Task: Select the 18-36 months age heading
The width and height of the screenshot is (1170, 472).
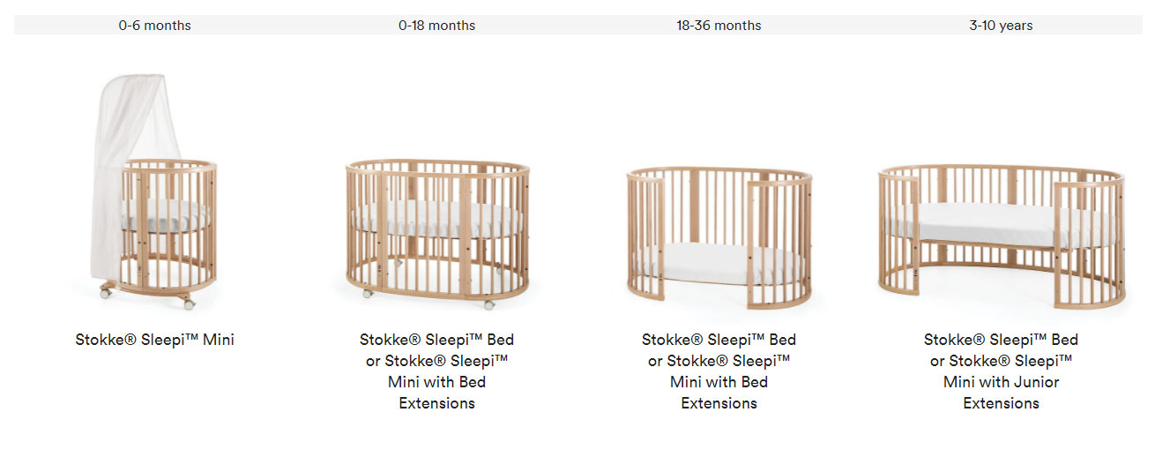Action: (x=719, y=26)
